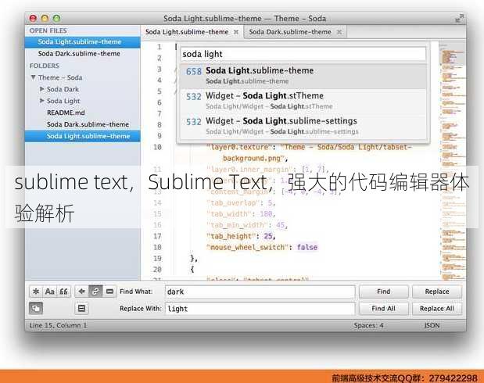Click the mouse_wheel_switch false value

307,247
